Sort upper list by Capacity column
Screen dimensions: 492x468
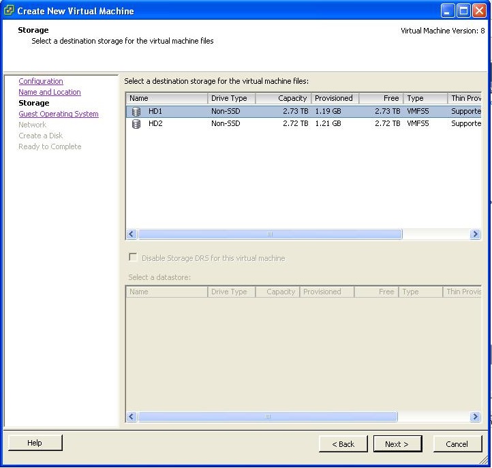pos(283,98)
